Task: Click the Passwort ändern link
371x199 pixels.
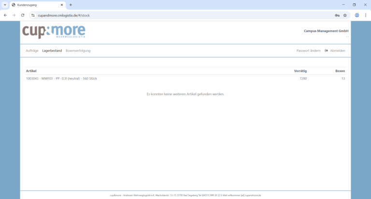Action: (x=308, y=51)
